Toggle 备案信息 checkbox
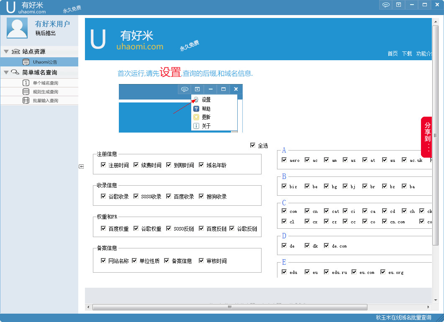Screen dimensions: 444x322 pyautogui.click(x=167, y=261)
